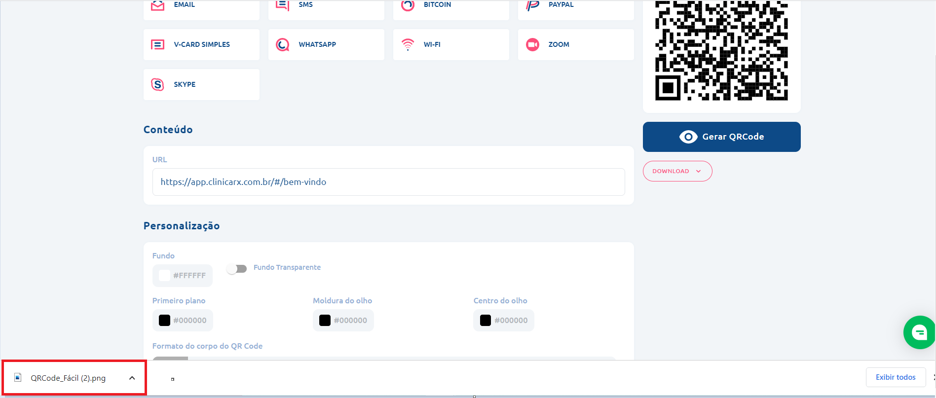Viewport: 936px width, 398px height.
Task: Pick the Moldura do olho color swatch
Action: click(x=325, y=321)
